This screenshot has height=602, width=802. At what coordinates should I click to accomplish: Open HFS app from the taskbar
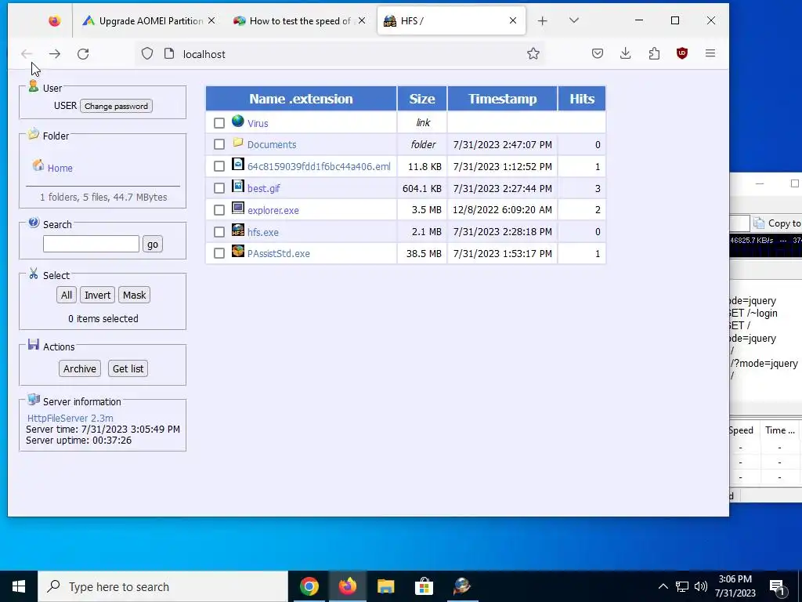click(x=462, y=586)
